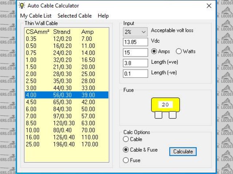Select the 8.50 mm² 120/0.30 cable row

click(x=67, y=123)
